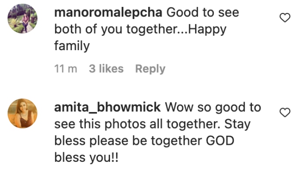Go to the manoromalepcha username profile
This screenshot has height=173, width=303.
pos(108,13)
